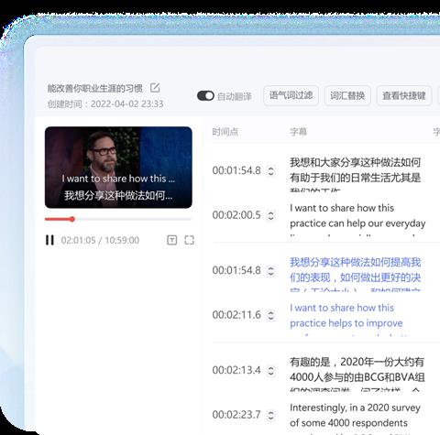Pause the video playback
This screenshot has height=435, width=440.
49,240
